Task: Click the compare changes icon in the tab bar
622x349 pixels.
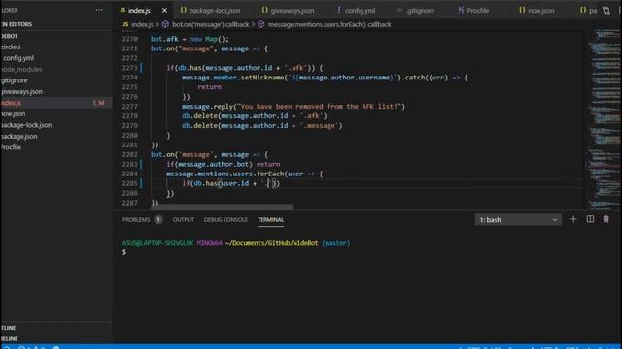Action: coord(606,11)
